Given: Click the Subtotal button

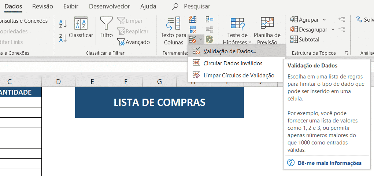Looking at the screenshot, I should 305,39.
